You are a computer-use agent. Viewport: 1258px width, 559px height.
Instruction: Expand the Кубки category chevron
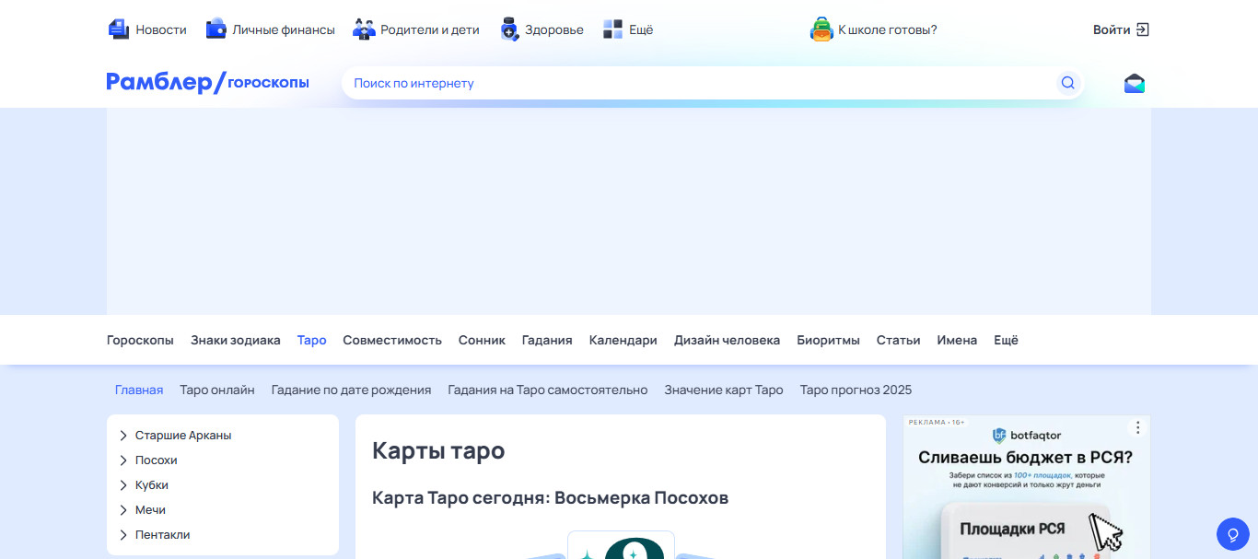coord(123,485)
